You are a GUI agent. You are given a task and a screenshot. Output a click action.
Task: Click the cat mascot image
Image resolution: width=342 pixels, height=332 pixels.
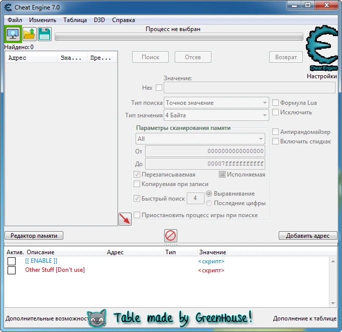(x=96, y=318)
